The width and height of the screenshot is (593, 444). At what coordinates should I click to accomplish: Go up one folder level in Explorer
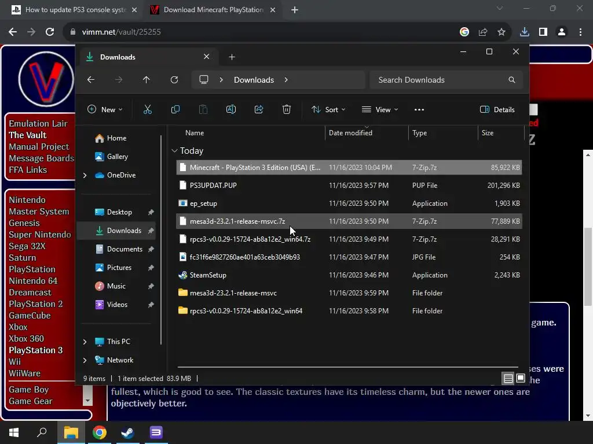(x=147, y=80)
